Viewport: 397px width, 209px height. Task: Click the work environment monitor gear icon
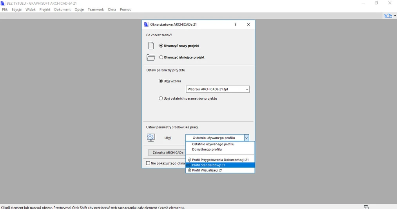[x=151, y=138]
